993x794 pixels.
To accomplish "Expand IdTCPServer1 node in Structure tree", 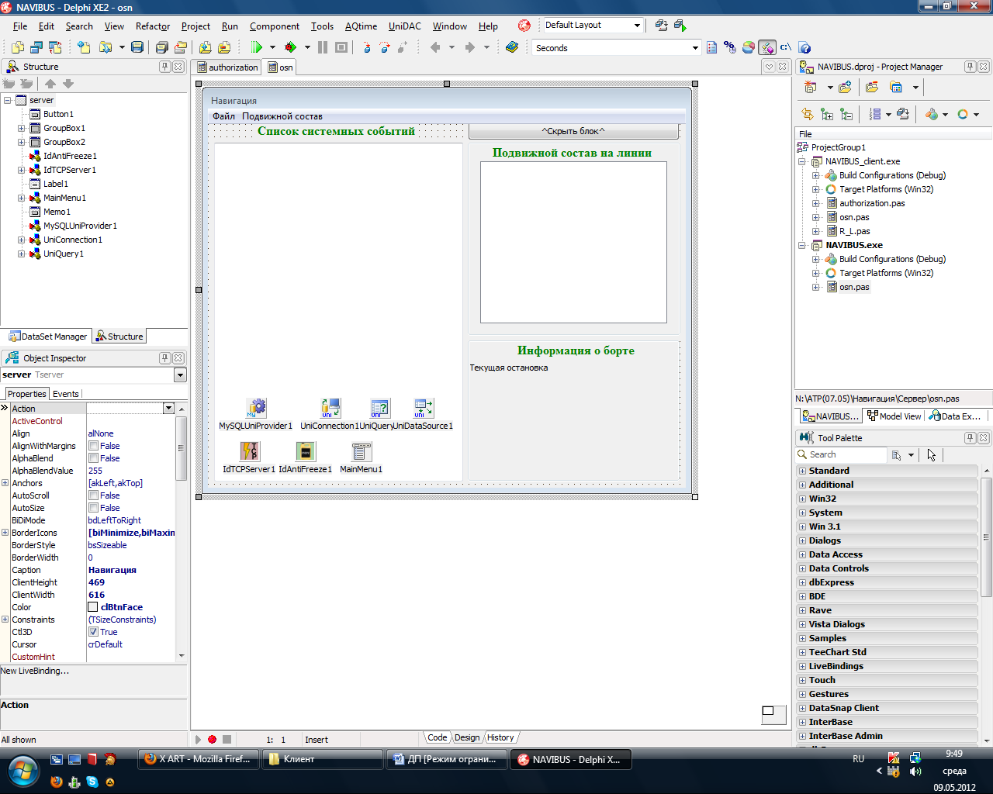I will tap(22, 170).
